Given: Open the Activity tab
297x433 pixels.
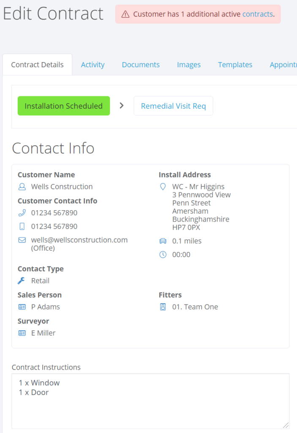Looking at the screenshot, I should point(93,65).
